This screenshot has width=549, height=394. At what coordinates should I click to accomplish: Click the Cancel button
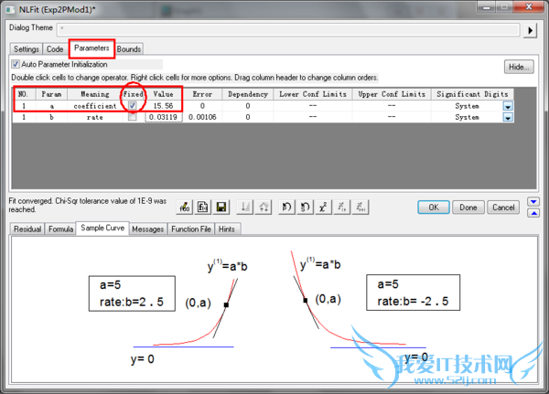click(x=503, y=208)
